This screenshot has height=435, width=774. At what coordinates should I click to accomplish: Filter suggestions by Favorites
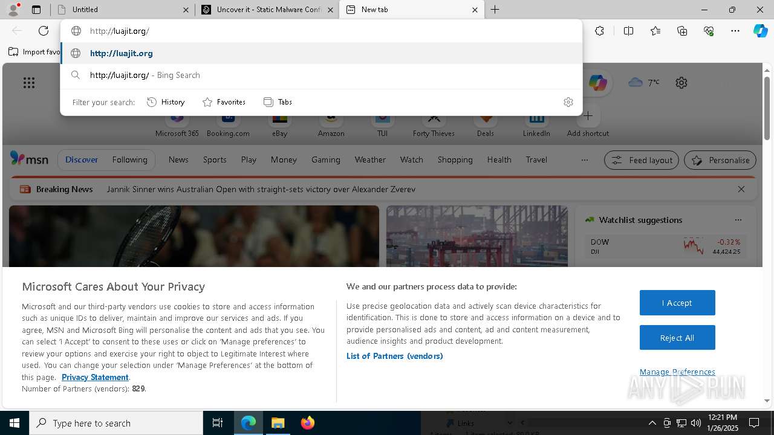pos(224,102)
